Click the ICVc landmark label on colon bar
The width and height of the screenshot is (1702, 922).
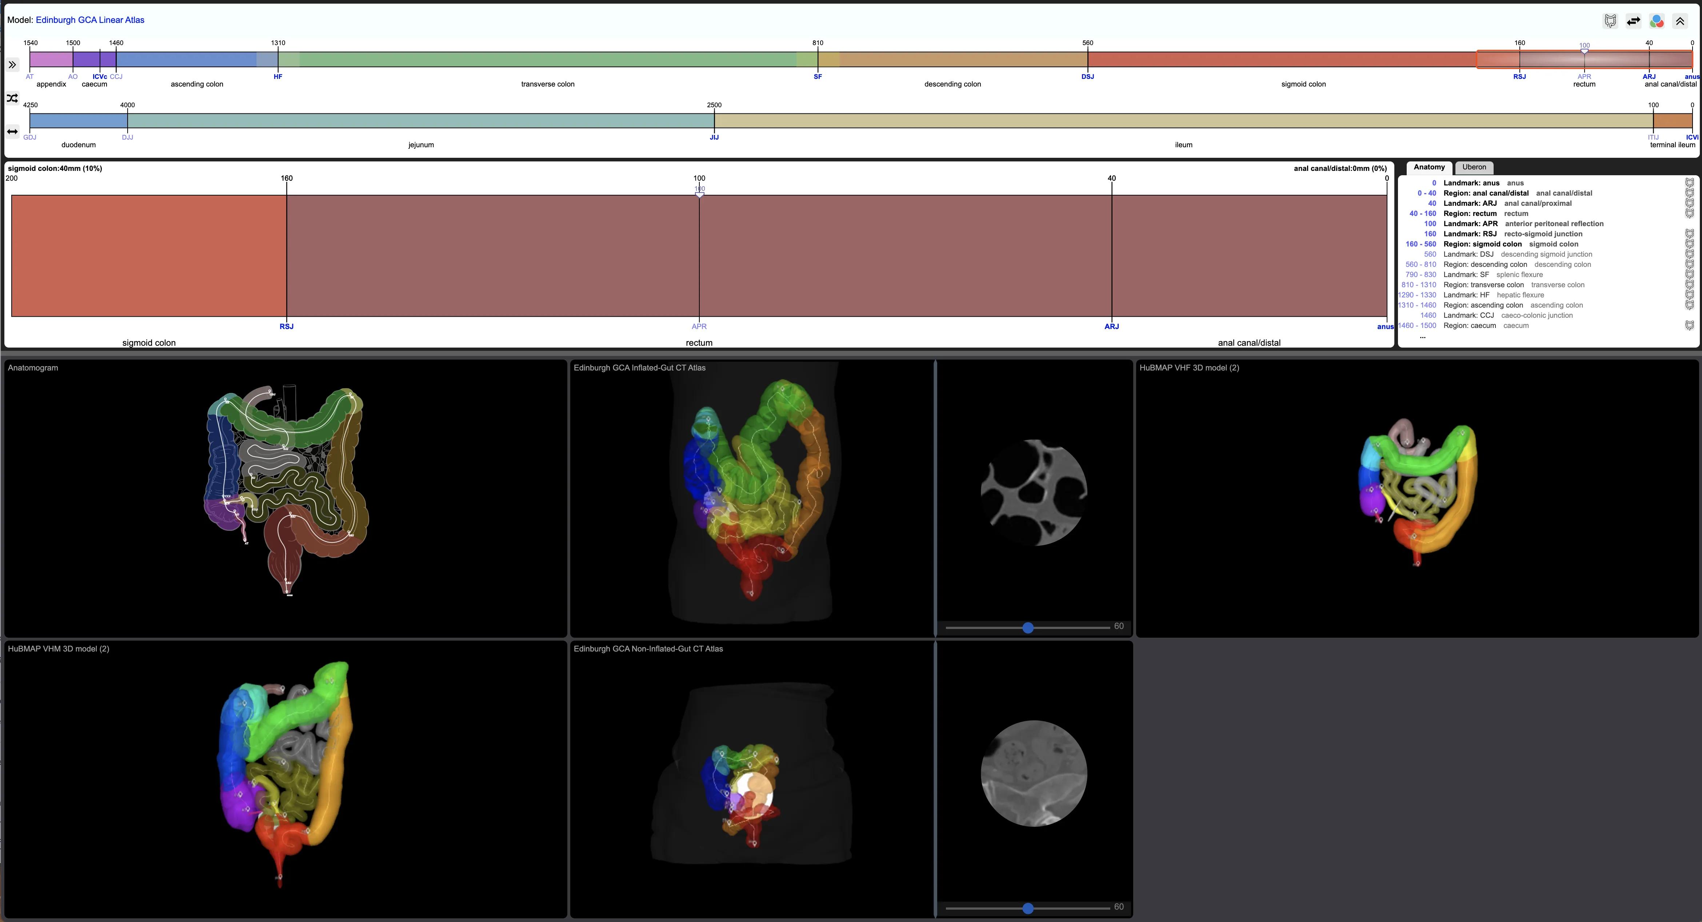(100, 77)
